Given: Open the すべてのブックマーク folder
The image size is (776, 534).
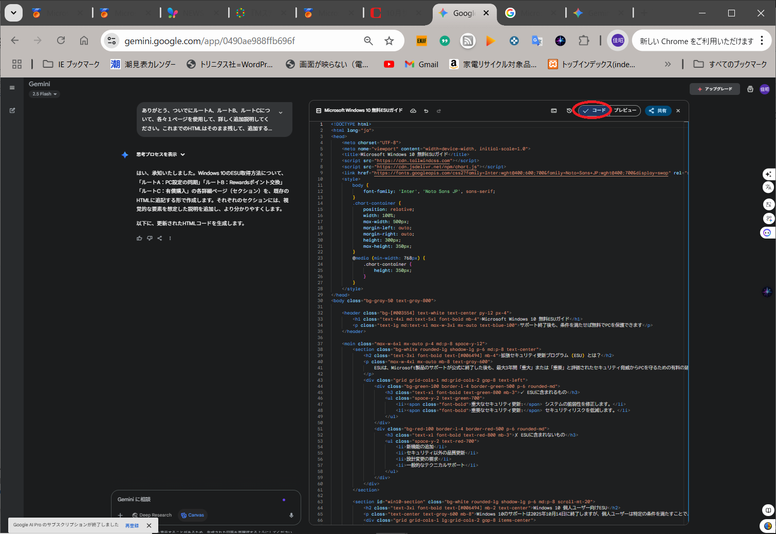Looking at the screenshot, I should pos(730,64).
